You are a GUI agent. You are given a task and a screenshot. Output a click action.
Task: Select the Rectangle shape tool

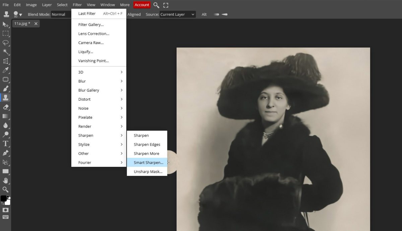[x=5, y=171]
